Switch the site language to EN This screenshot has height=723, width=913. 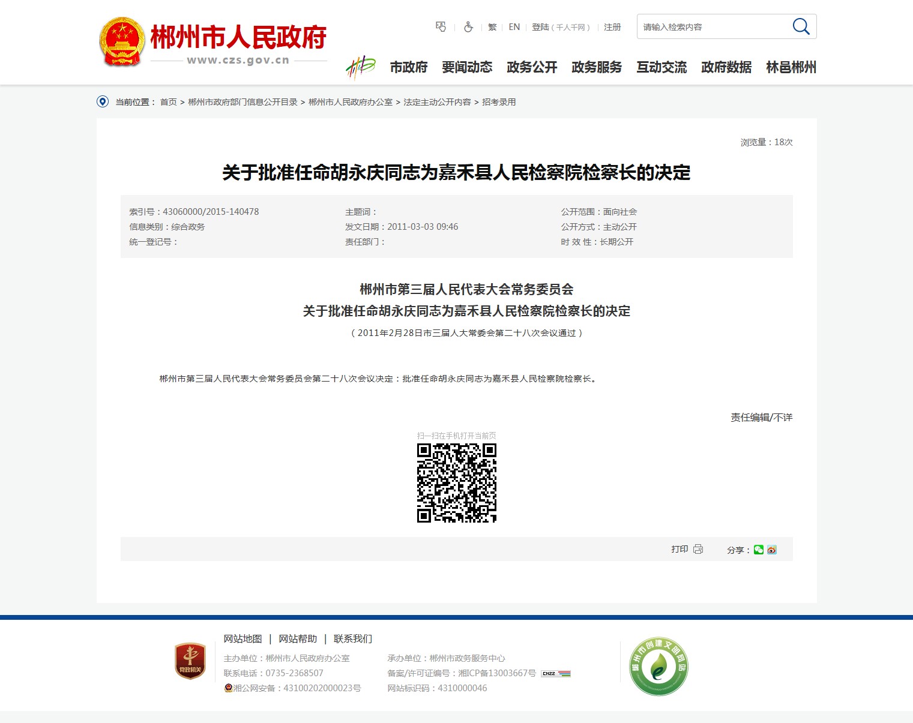[514, 27]
